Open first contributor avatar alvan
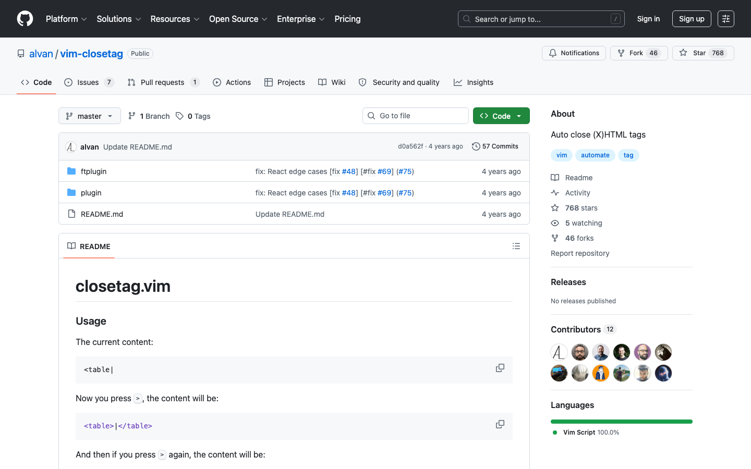The image size is (751, 469). click(559, 352)
